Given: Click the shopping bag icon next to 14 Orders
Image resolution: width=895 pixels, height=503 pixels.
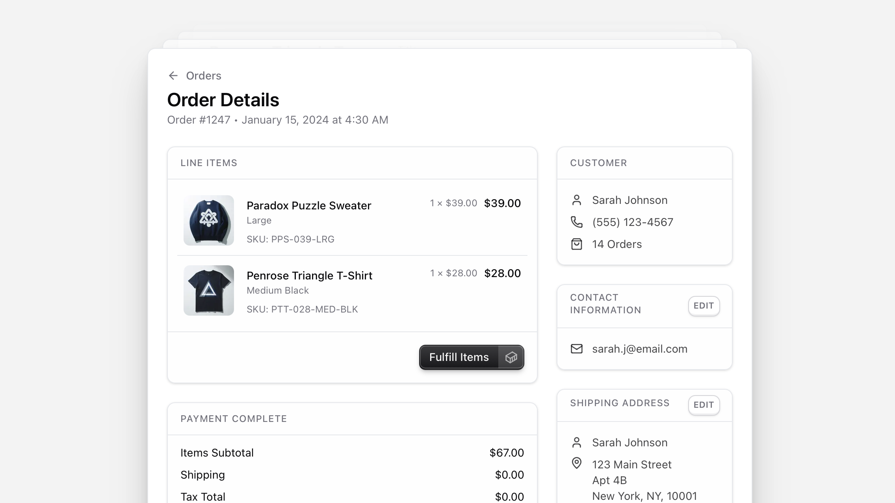Looking at the screenshot, I should (577, 244).
